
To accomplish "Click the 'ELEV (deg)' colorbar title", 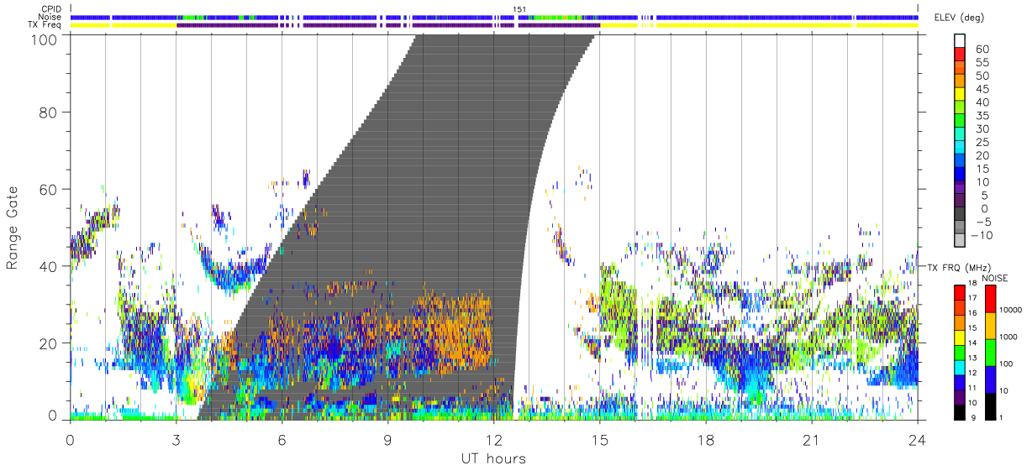I will tap(960, 18).
